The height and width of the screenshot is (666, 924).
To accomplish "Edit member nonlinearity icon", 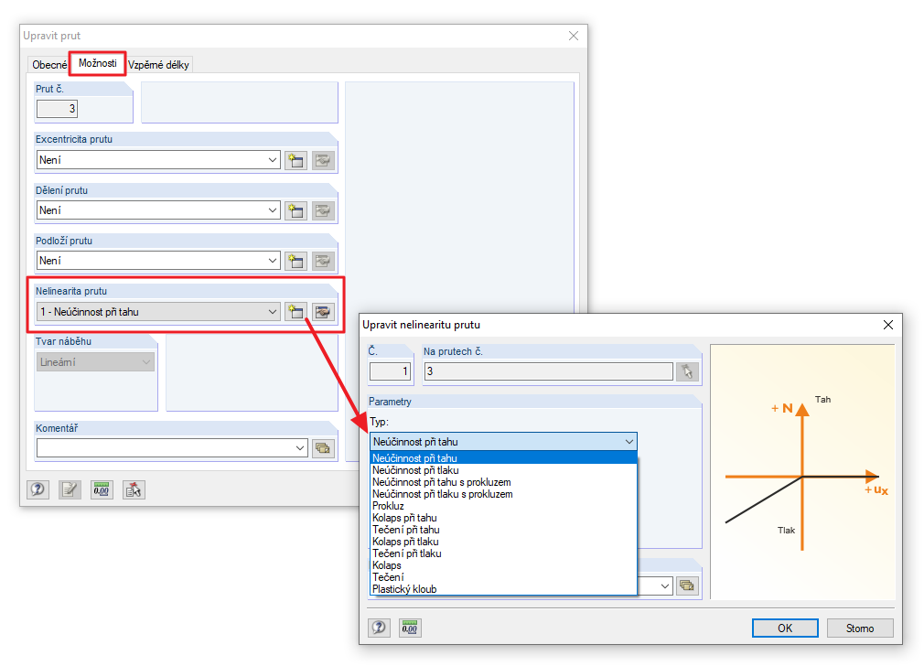I will pos(323,312).
